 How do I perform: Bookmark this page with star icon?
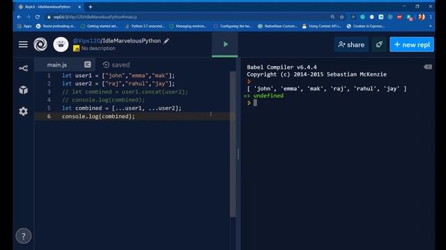(342, 17)
